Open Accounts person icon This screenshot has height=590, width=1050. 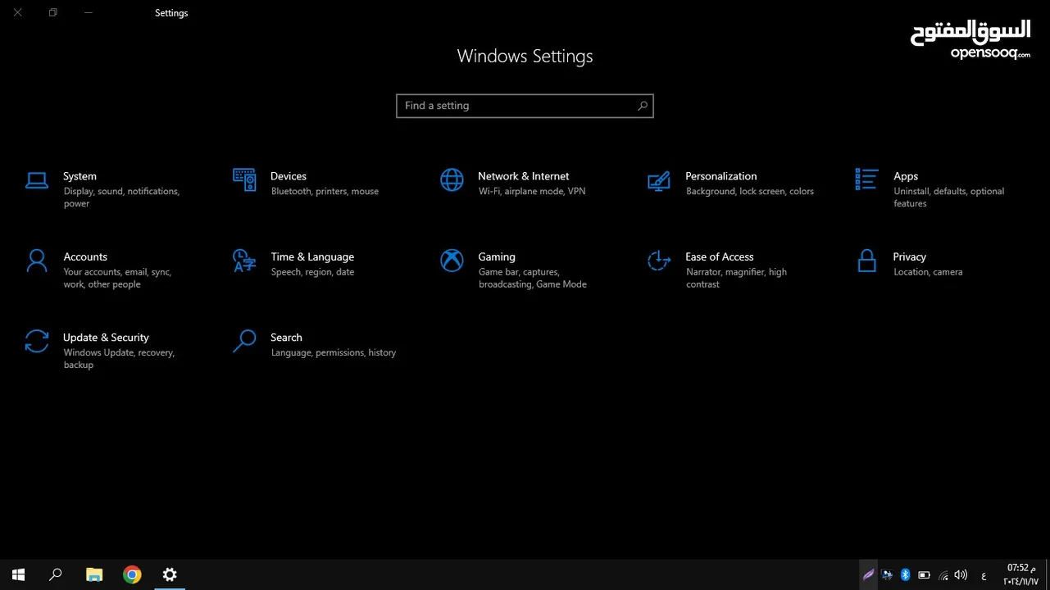pyautogui.click(x=37, y=261)
